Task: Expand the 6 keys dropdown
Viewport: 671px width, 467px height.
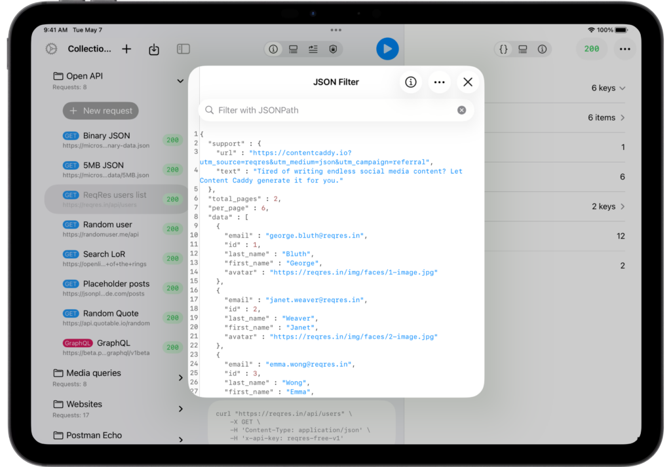Action: tap(609, 88)
